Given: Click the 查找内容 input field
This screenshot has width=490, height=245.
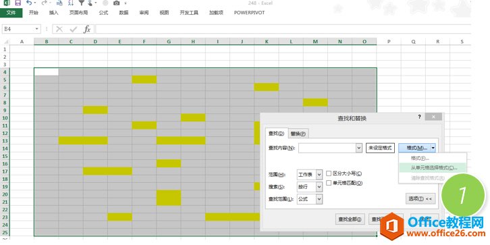Looking at the screenshot, I should 327,148.
